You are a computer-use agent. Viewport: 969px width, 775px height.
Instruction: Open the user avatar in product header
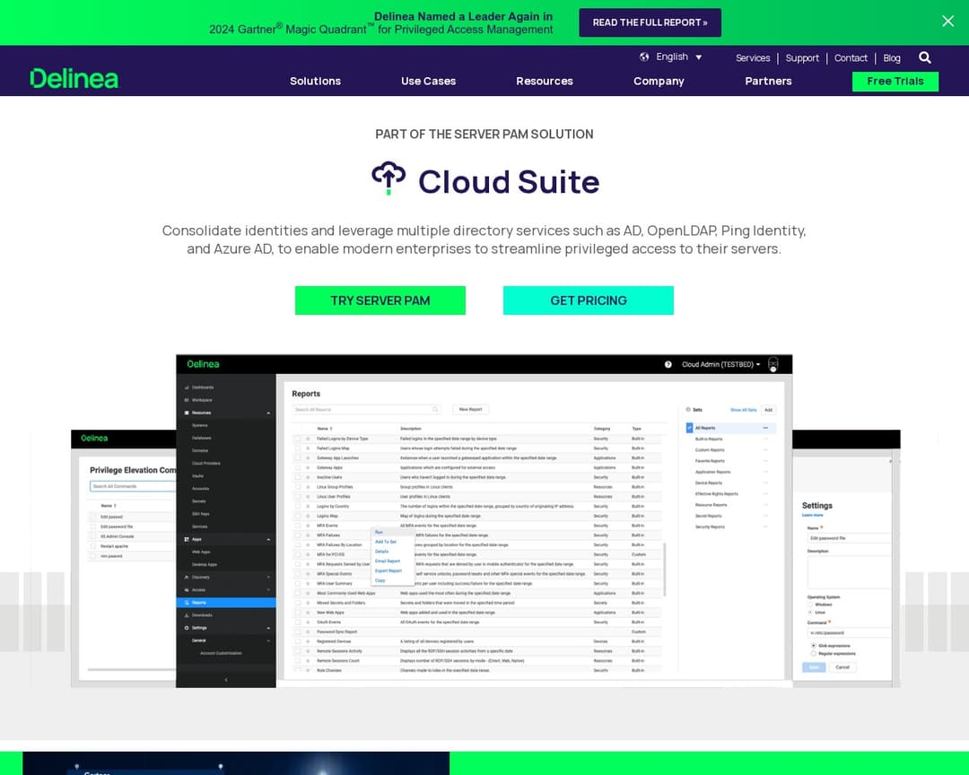coord(773,364)
